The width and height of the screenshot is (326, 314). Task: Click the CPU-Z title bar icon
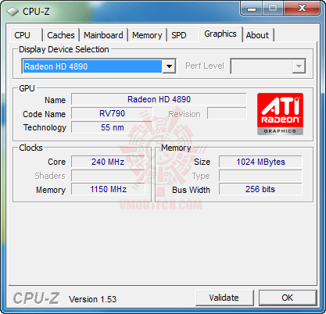coord(13,11)
